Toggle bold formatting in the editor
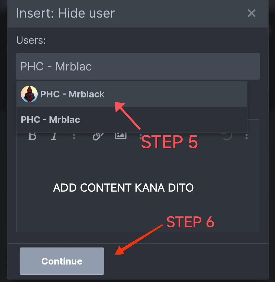275x282 pixels. pos(32,136)
